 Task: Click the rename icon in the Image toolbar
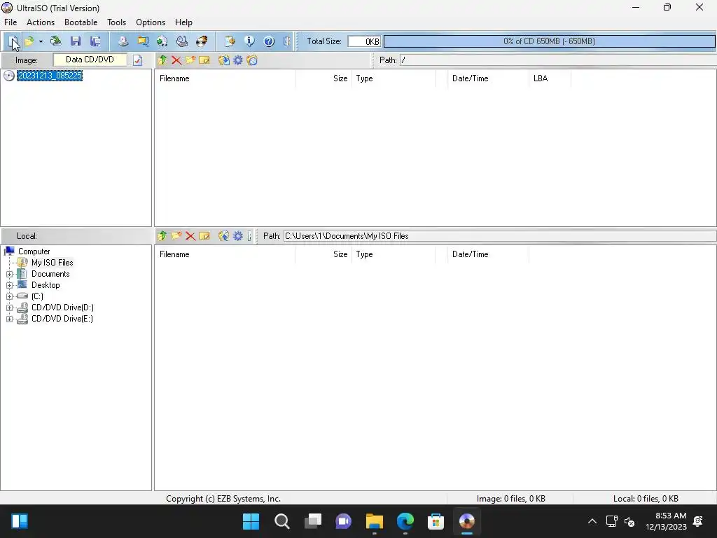pyautogui.click(x=204, y=60)
